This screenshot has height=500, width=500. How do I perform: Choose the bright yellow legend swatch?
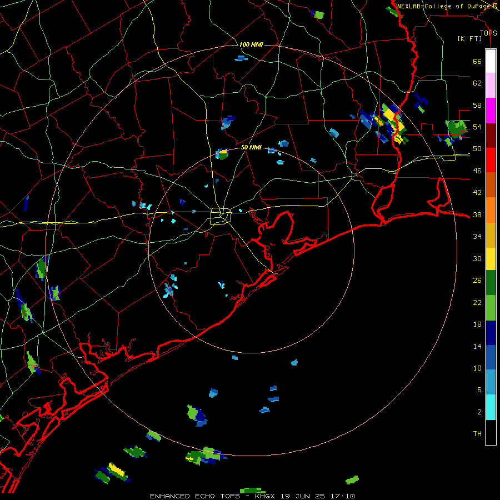coord(491,259)
